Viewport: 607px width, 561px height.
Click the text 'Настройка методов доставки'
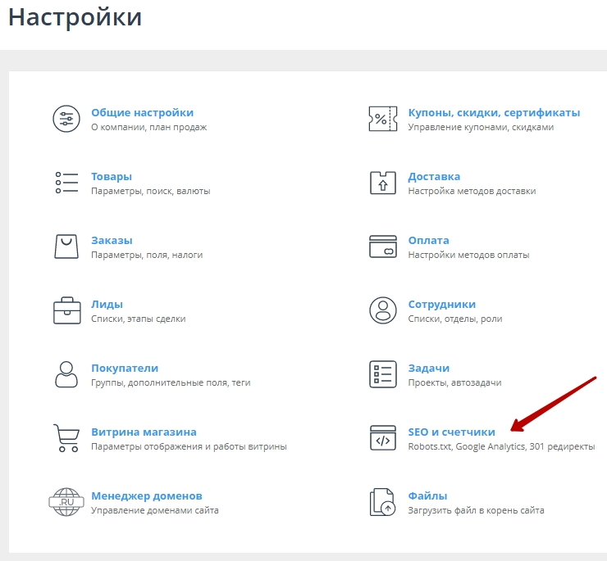coord(472,191)
